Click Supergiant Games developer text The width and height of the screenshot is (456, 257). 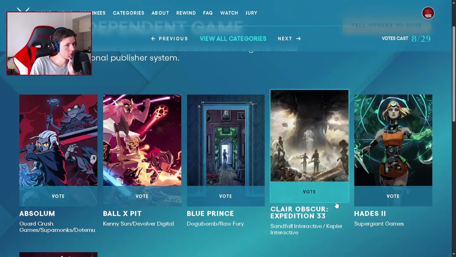coord(379,224)
